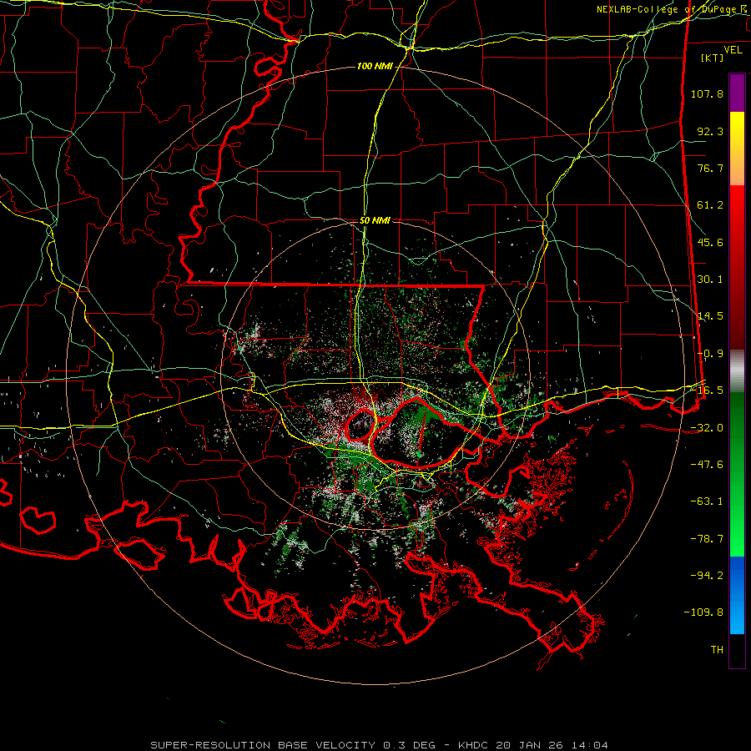Viewport: 751px width, 751px height.
Task: Click the TH threshold label
Action: (717, 650)
